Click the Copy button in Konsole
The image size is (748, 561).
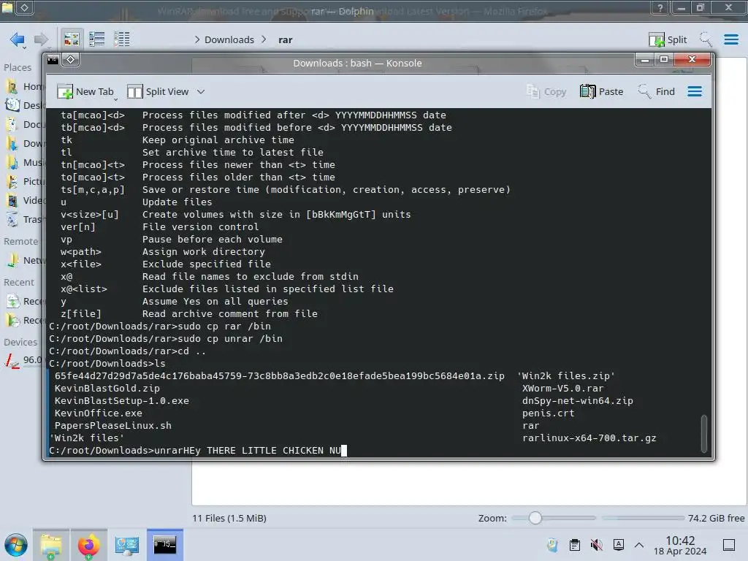[x=546, y=91]
